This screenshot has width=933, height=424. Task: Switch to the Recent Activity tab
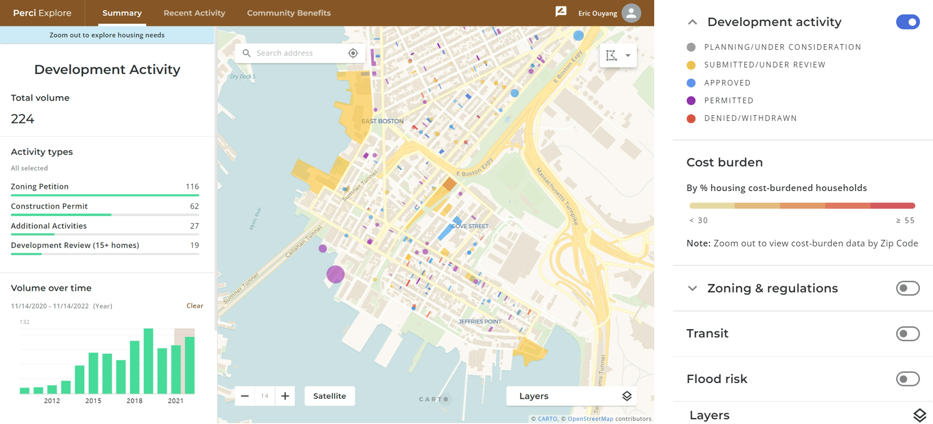194,13
